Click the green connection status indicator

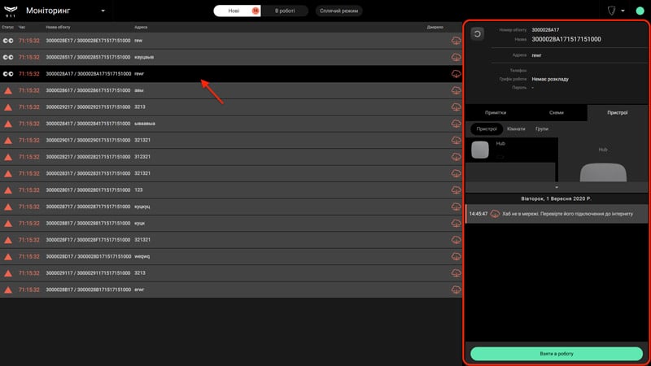tap(640, 11)
